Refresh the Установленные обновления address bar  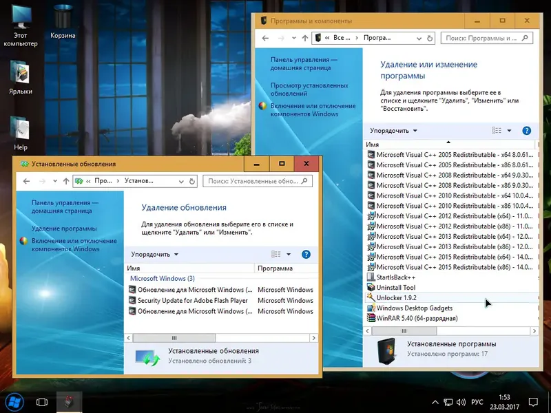[x=192, y=181]
